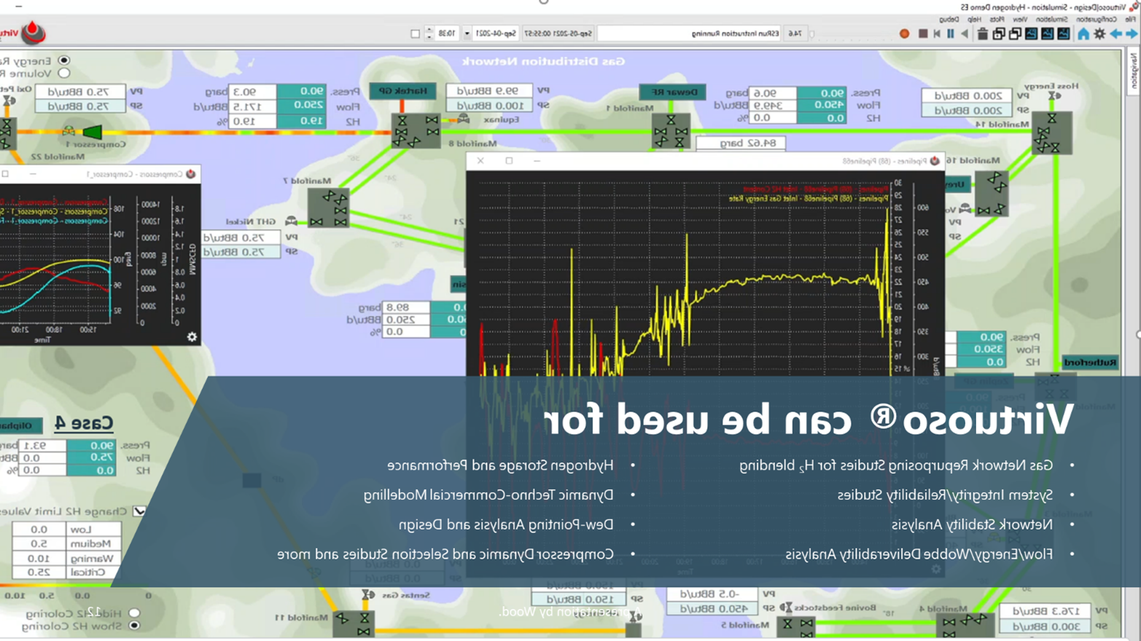1141x641 pixels.
Task: Edit the Hoss Energy SP 200.0 BBtu/d field
Action: [x=967, y=110]
